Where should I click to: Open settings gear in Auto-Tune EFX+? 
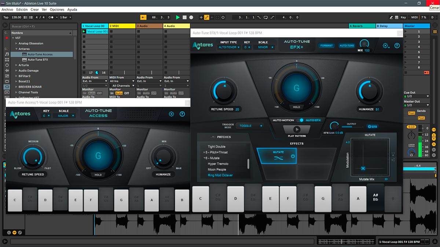click(x=385, y=46)
